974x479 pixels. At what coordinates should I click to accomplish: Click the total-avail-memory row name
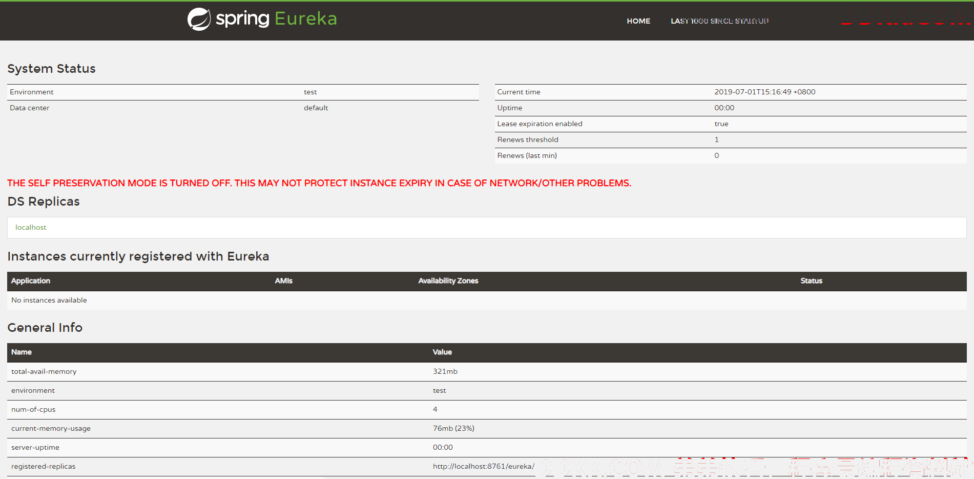point(44,371)
